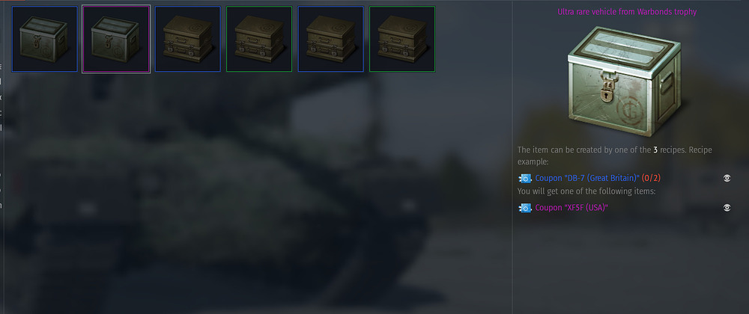749x314 pixels.
Task: Open the Coupon "XF5F (USA)" link
Action: 571,208
